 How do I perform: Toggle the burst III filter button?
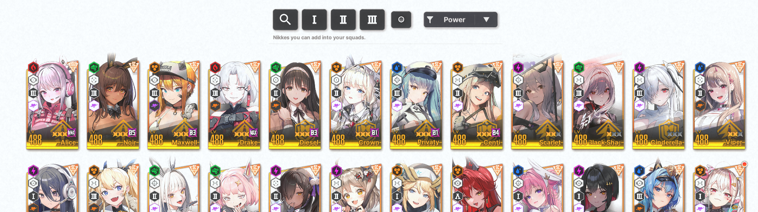click(372, 20)
